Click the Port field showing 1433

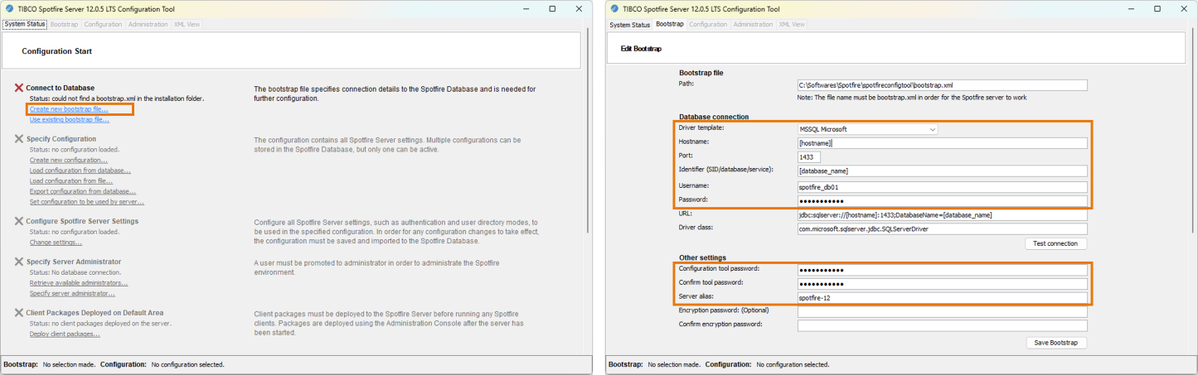coord(809,156)
